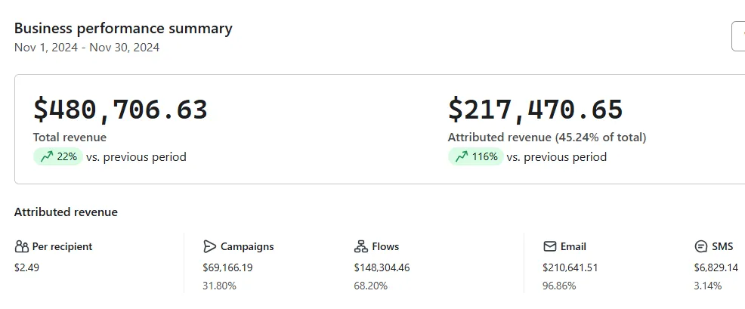
Task: Click the $480,706.63 total revenue figure
Action: tap(120, 110)
